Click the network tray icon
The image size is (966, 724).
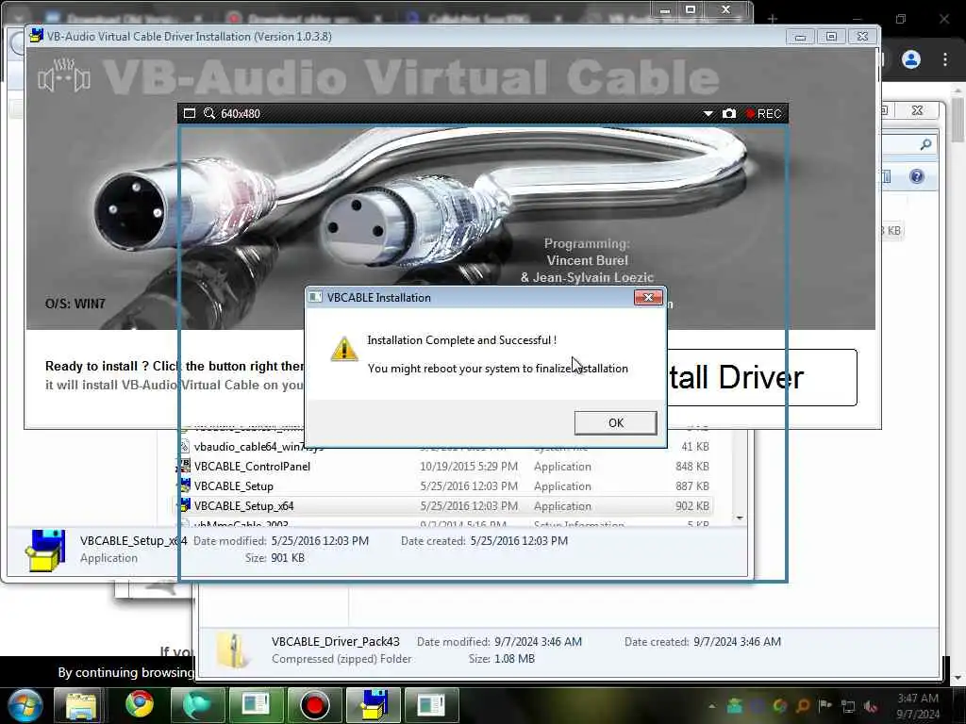[x=848, y=706]
